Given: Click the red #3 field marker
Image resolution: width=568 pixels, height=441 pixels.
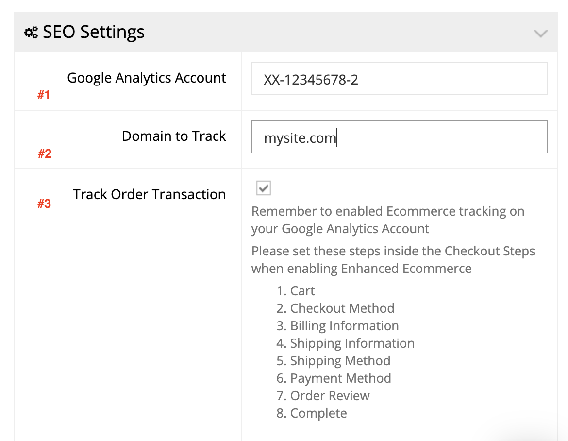Looking at the screenshot, I should click(x=44, y=204).
